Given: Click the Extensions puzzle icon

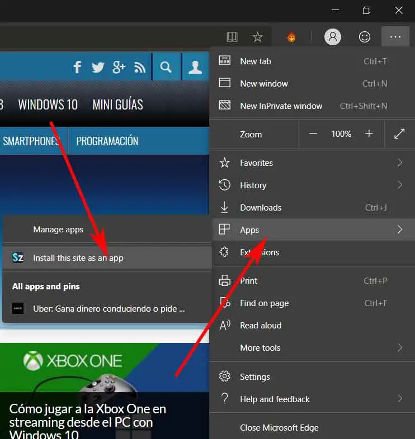Looking at the screenshot, I should click(224, 252).
